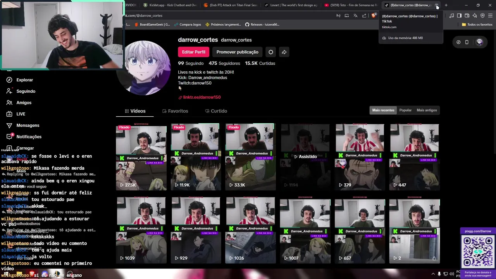Open the Assistido video with 1194 views

pos(305,157)
